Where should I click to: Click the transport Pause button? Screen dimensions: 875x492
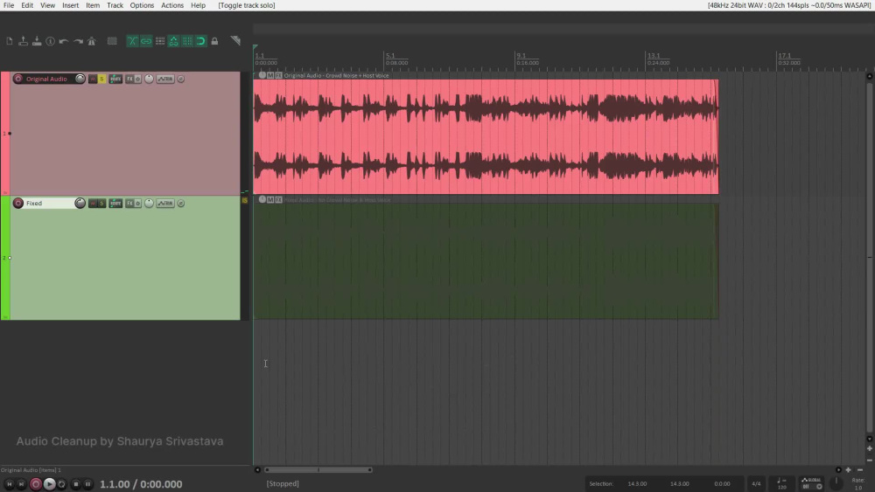tap(87, 484)
